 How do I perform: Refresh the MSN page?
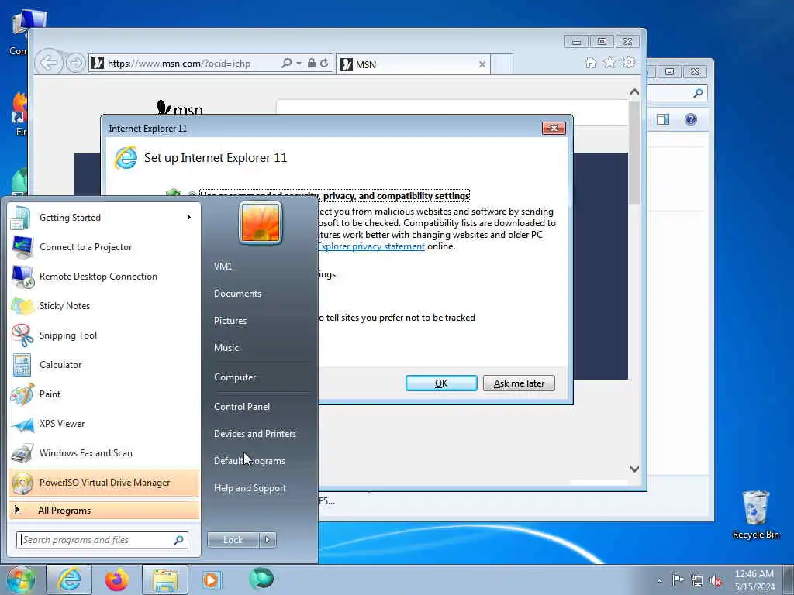tap(324, 64)
